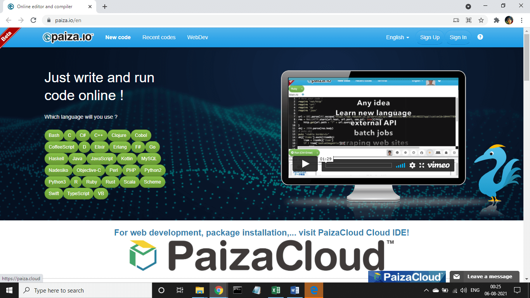Open the Windows Start menu
530x298 pixels.
point(9,290)
